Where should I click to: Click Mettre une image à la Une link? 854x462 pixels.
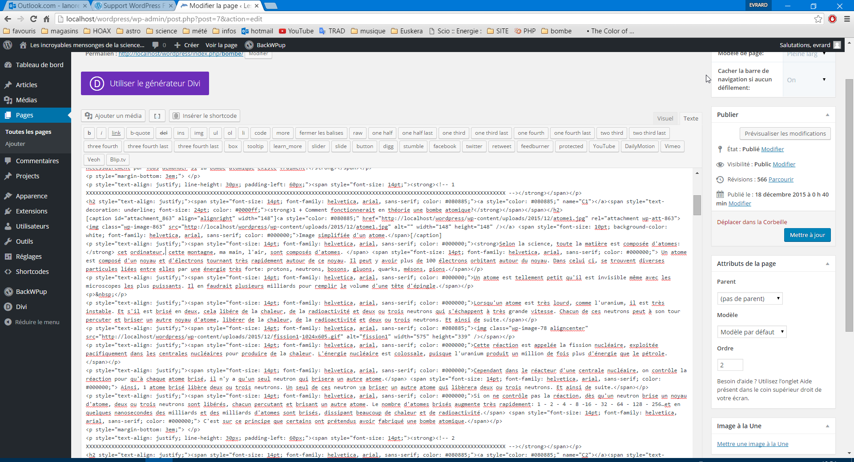click(753, 444)
